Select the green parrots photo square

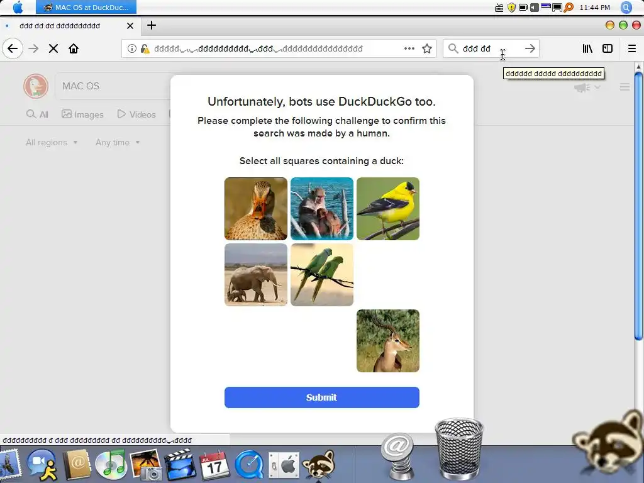[322, 275]
